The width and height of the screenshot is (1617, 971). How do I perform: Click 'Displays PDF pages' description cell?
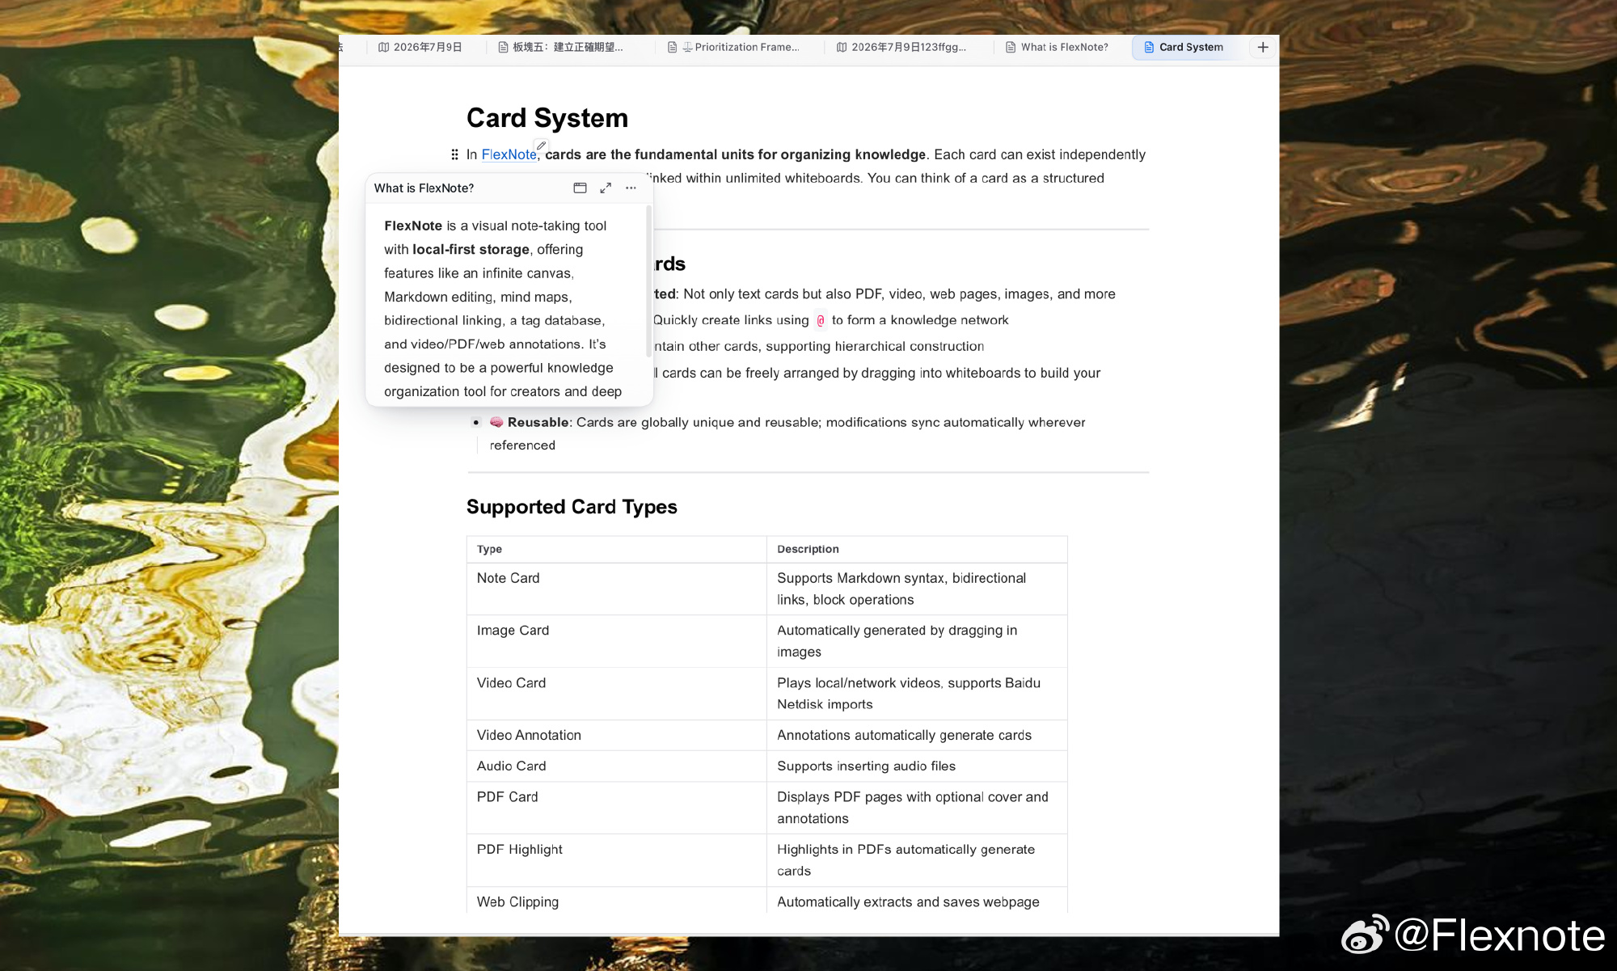(x=917, y=808)
